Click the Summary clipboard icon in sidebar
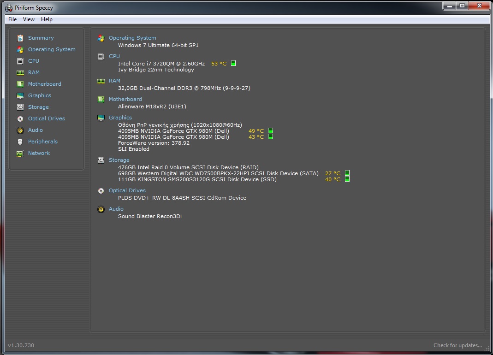This screenshot has height=355, width=493. 20,38
